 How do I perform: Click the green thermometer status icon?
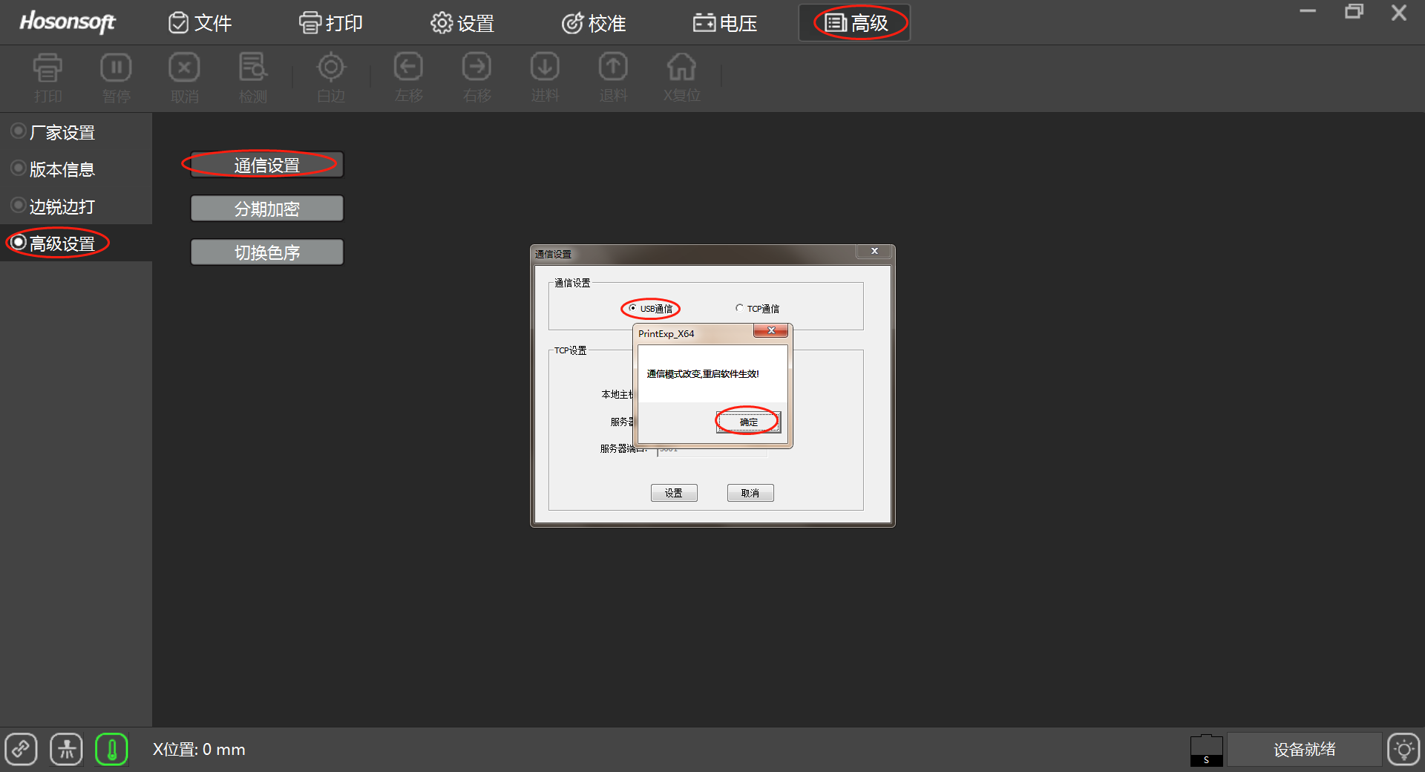click(x=111, y=749)
